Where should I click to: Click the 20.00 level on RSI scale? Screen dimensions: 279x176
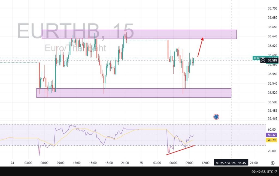pos(272,151)
